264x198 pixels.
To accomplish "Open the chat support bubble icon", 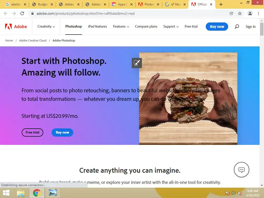I will (241, 170).
